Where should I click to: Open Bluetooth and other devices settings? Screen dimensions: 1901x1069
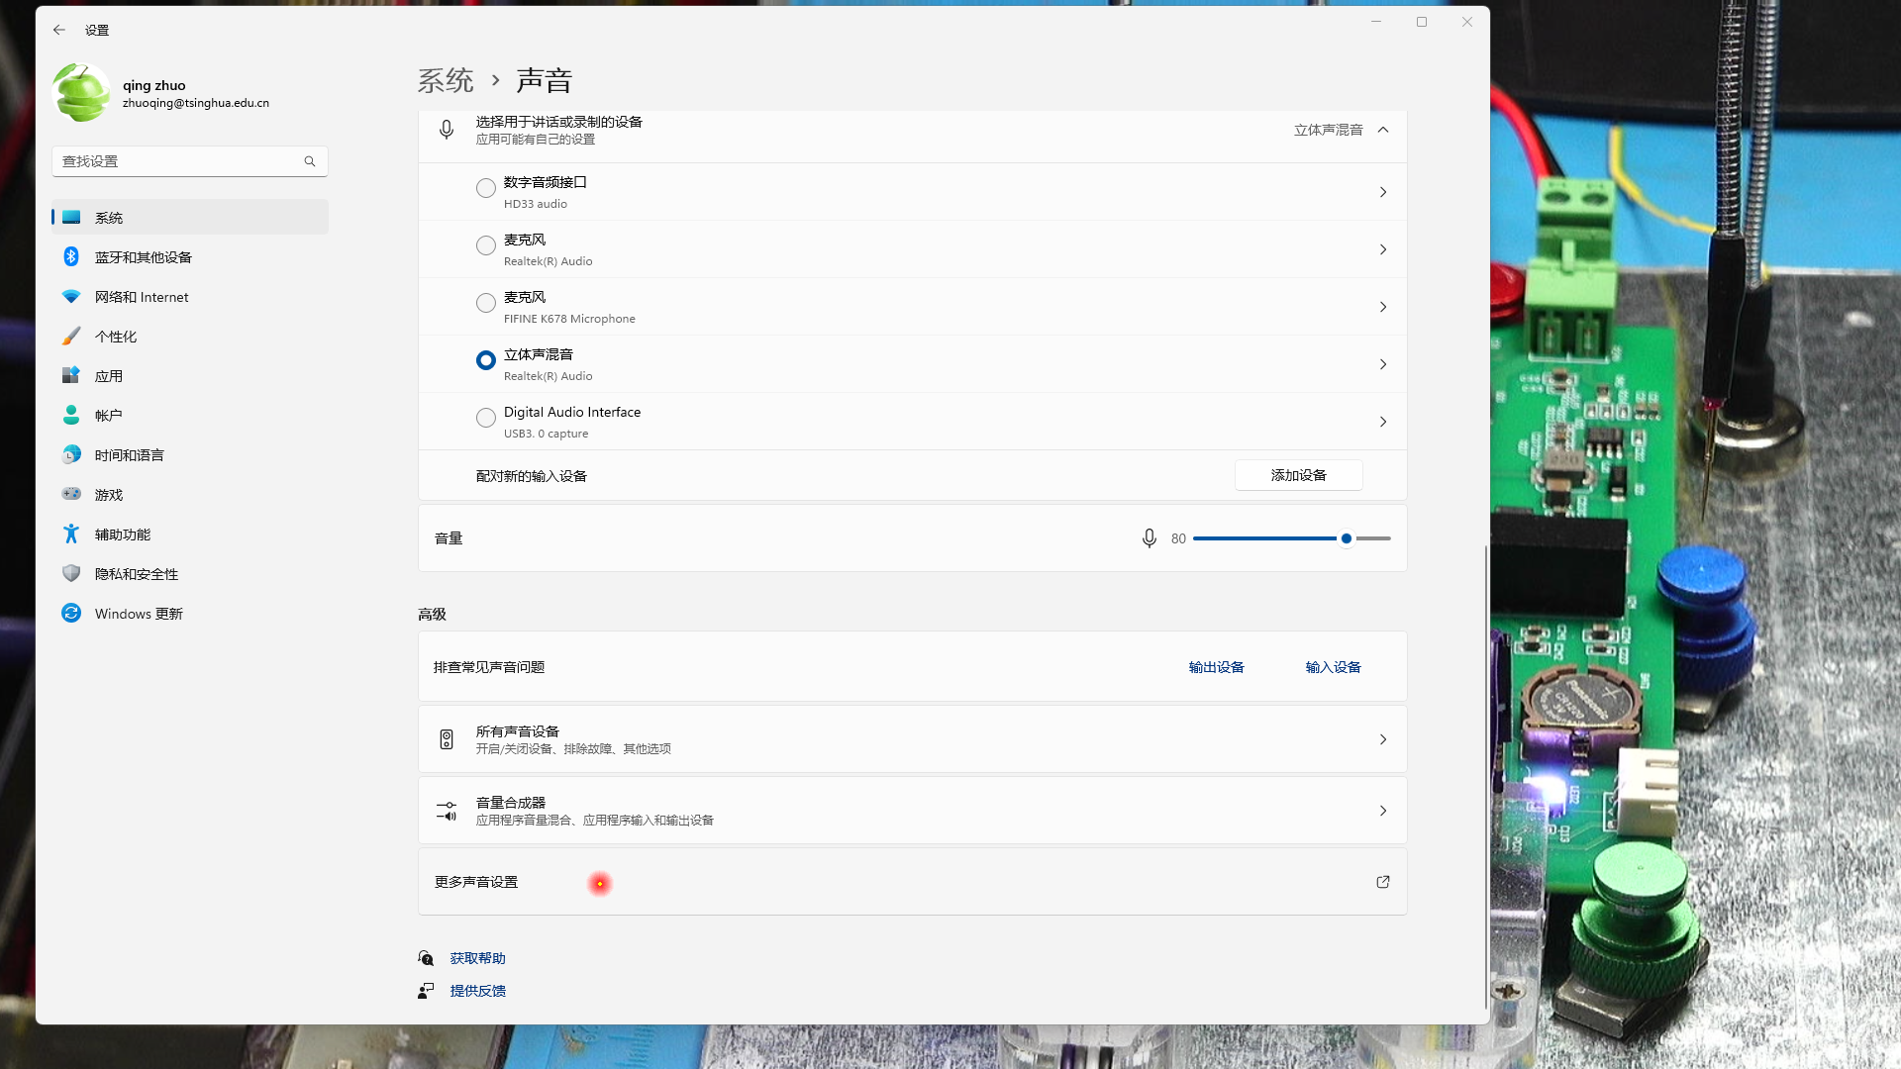click(143, 257)
